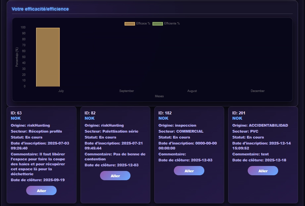Viewport: 305px width, 206px height.
Task: Click the ID: 63 card heading
Action: point(16,113)
